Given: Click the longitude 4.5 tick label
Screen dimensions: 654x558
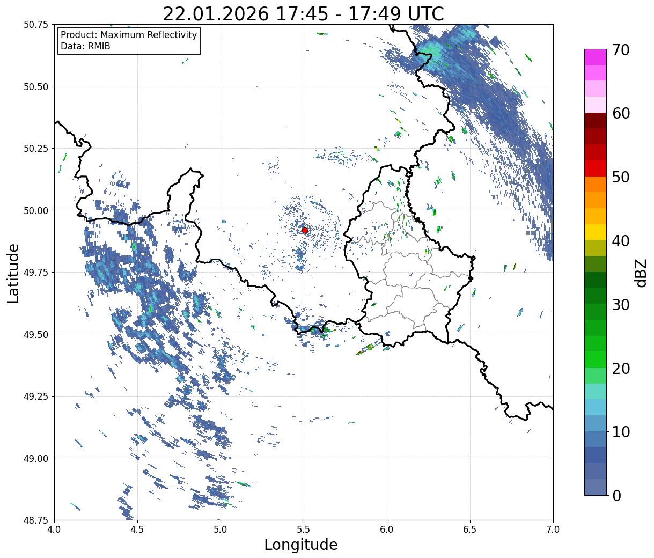Looking at the screenshot, I should (137, 530).
